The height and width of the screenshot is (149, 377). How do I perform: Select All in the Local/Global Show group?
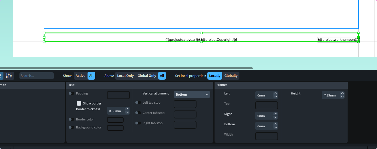click(162, 76)
